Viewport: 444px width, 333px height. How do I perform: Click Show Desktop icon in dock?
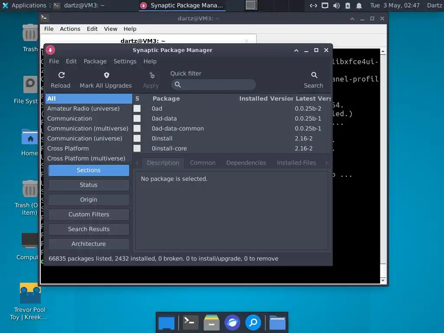click(166, 323)
